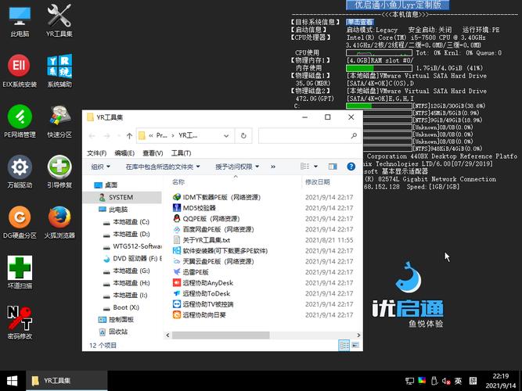Open 回收站 in navigation tree

[113, 332]
